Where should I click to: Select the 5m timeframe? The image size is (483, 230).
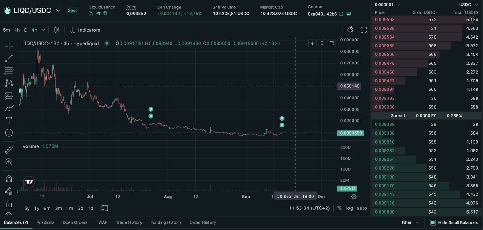[6, 30]
